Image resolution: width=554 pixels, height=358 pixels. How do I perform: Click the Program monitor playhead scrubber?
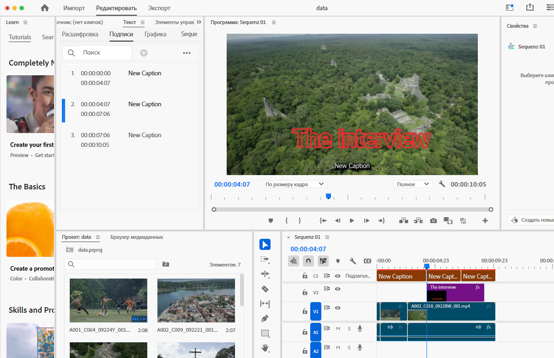click(x=328, y=196)
